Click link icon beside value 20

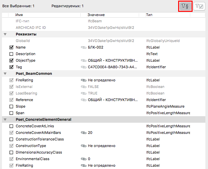click(84, 133)
